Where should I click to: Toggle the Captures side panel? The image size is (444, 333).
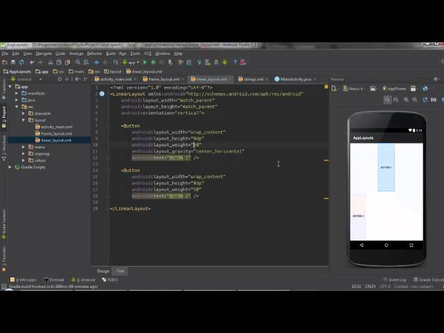click(3, 89)
